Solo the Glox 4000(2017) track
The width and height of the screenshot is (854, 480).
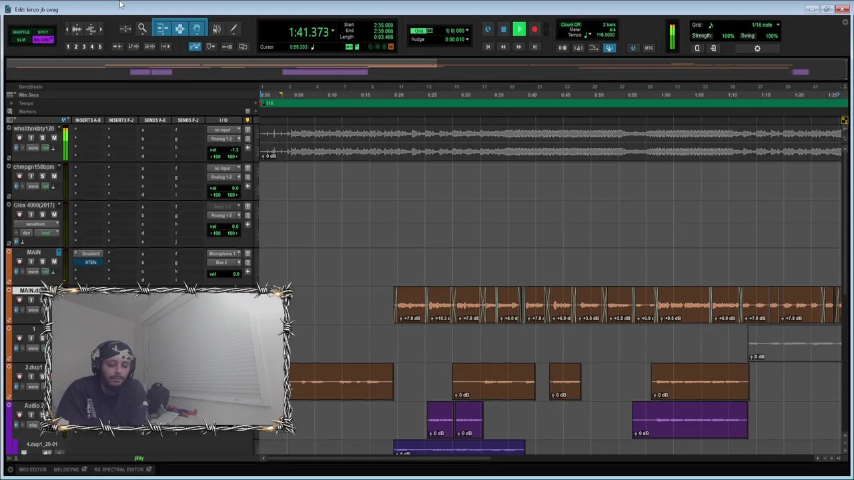pyautogui.click(x=42, y=214)
